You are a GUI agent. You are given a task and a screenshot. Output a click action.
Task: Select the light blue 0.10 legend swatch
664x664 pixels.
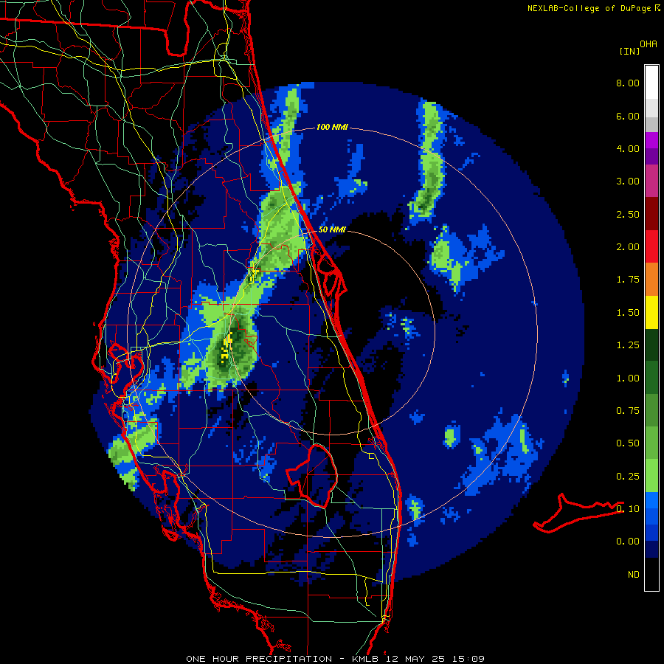[651, 500]
